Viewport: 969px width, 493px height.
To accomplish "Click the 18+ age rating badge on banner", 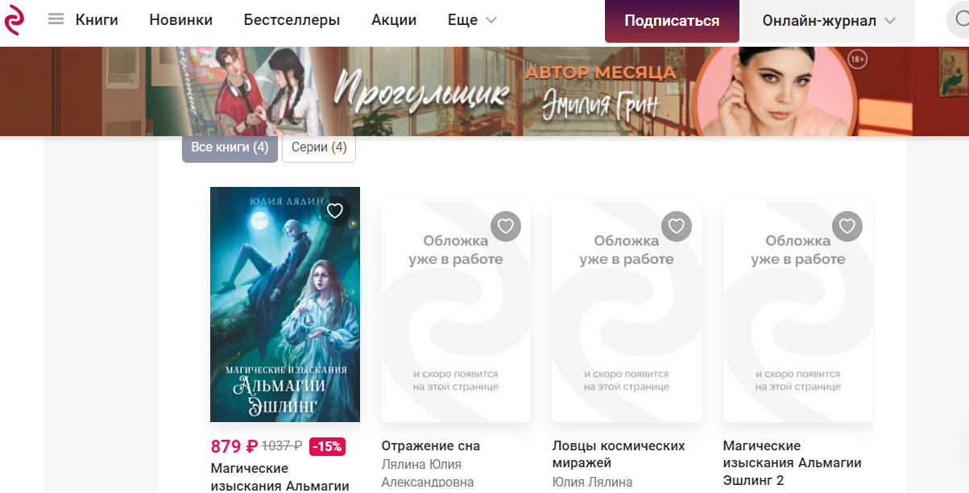I will tap(858, 60).
